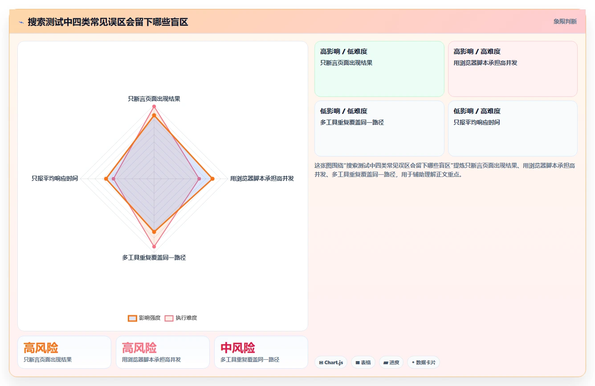This screenshot has height=386, width=595.
Task: Open the 低影响 / 高难度 quadrant card
Action: pos(513,129)
